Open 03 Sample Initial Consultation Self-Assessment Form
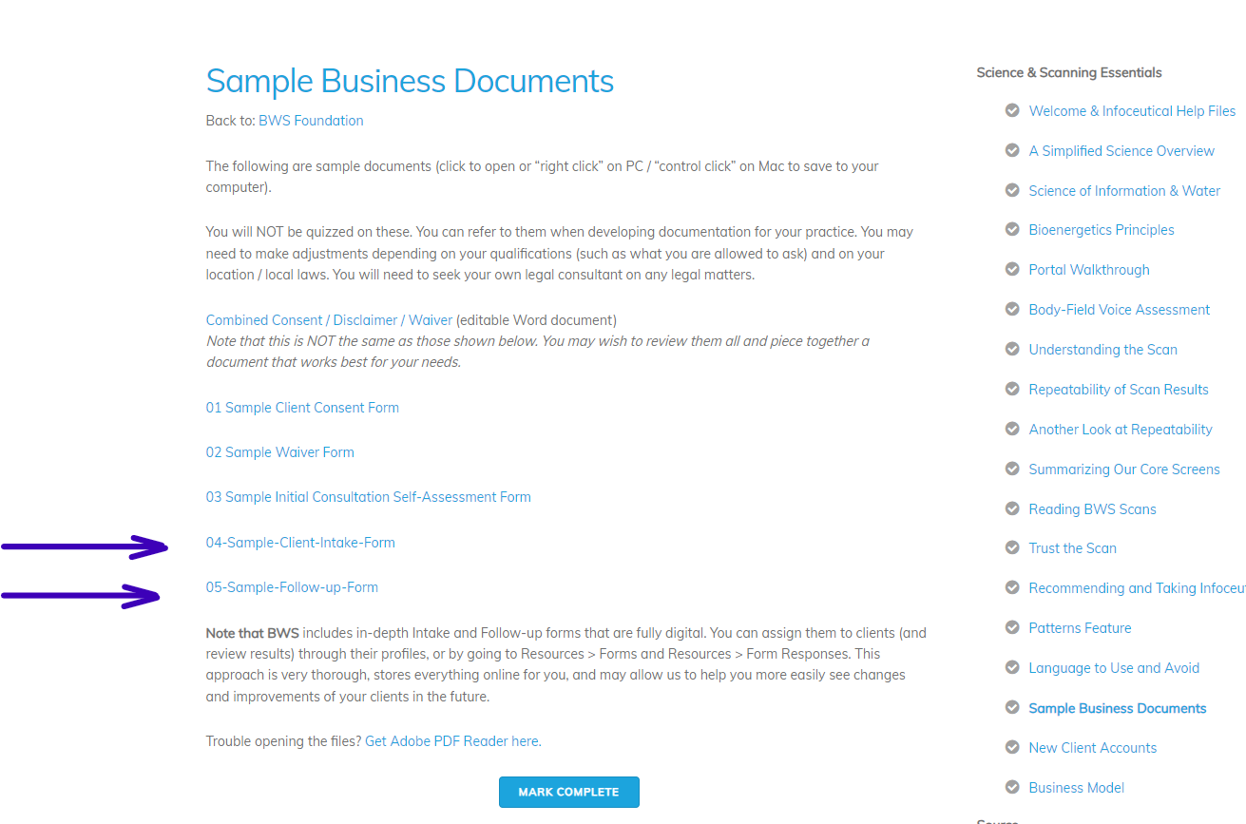This screenshot has width=1246, height=824. click(368, 497)
